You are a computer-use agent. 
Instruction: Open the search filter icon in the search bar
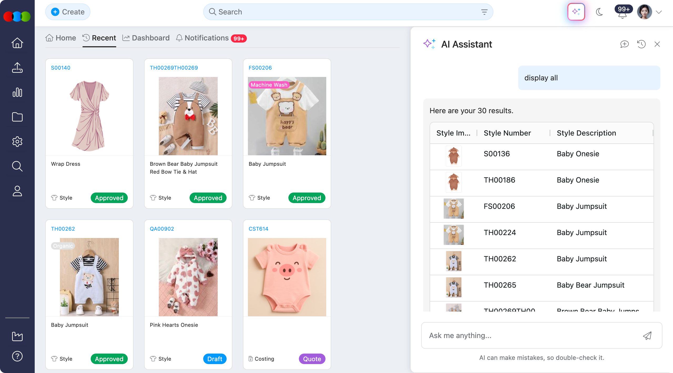484,12
